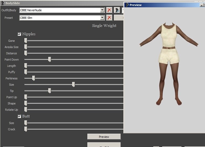205x147 pixels.
Task: Click the red X delete icon beside Preset
Action: (x=109, y=18)
